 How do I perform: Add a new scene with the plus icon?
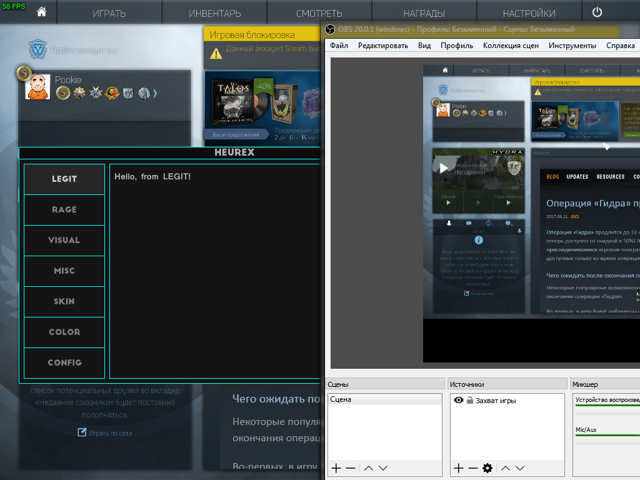click(336, 468)
